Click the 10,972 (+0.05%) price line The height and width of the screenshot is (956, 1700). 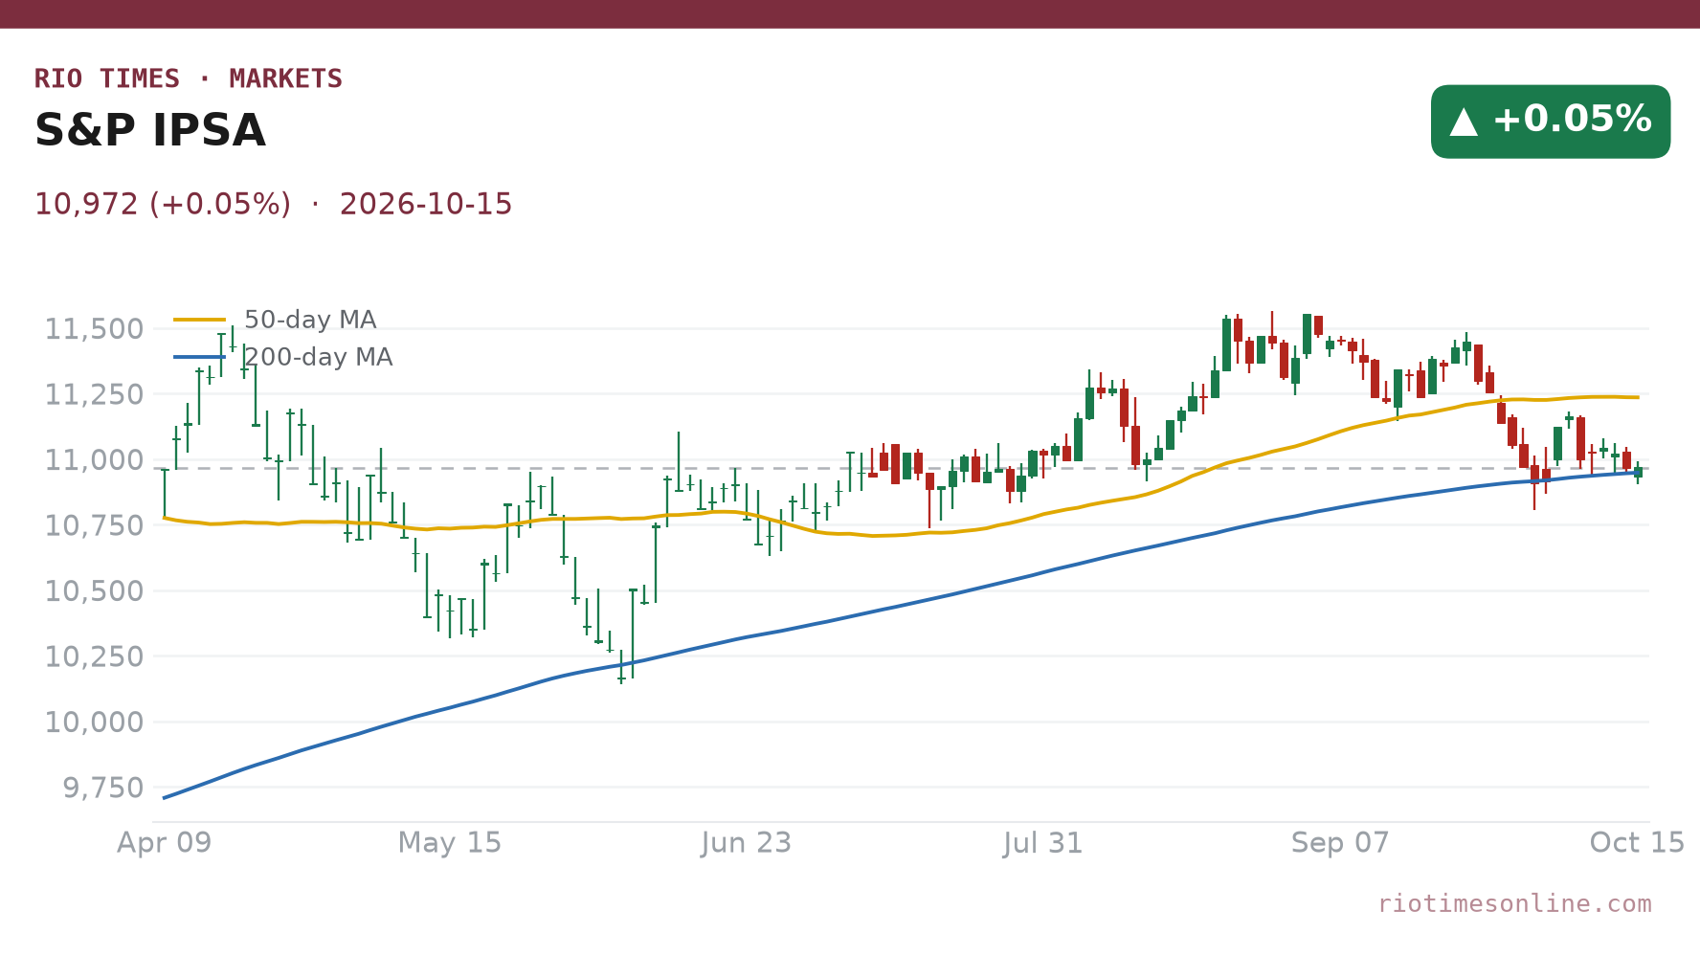coord(274,205)
